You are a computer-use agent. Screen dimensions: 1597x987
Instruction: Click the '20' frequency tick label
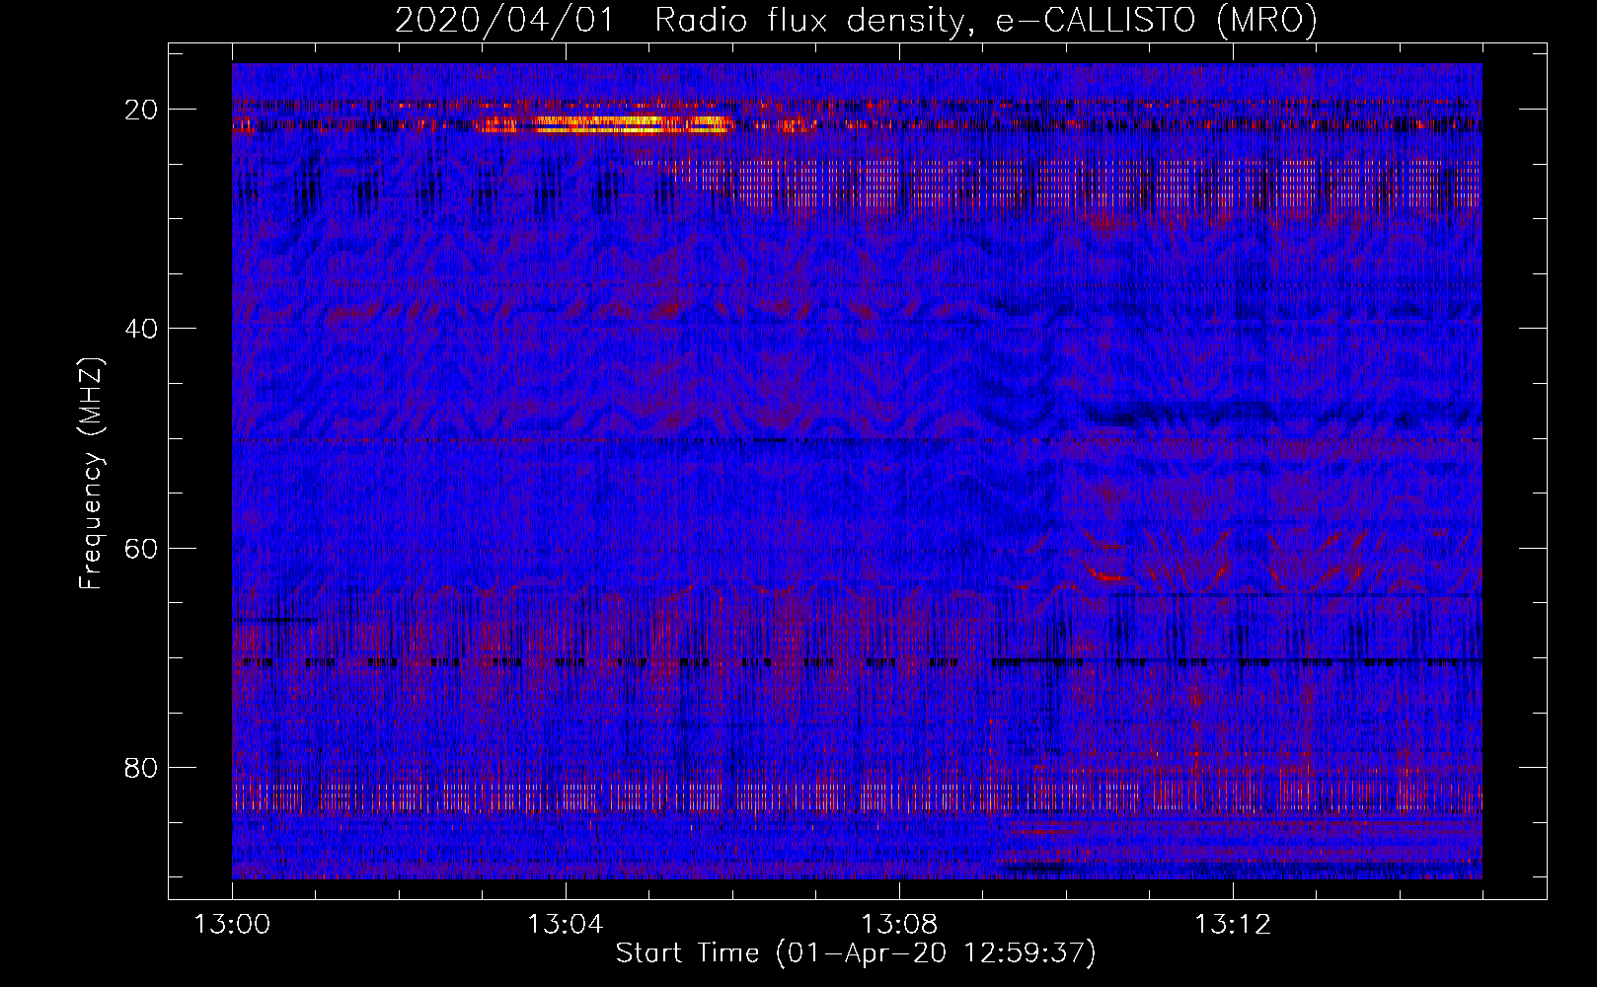(141, 110)
